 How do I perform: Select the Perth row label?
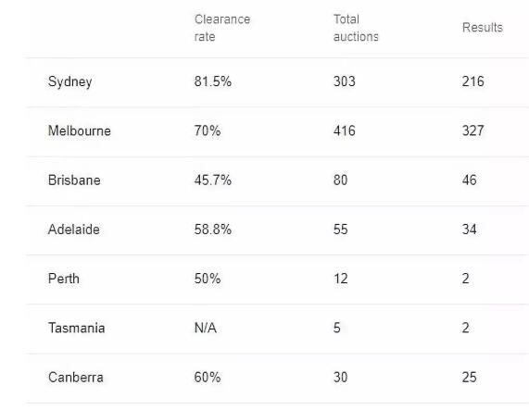pyautogui.click(x=64, y=279)
